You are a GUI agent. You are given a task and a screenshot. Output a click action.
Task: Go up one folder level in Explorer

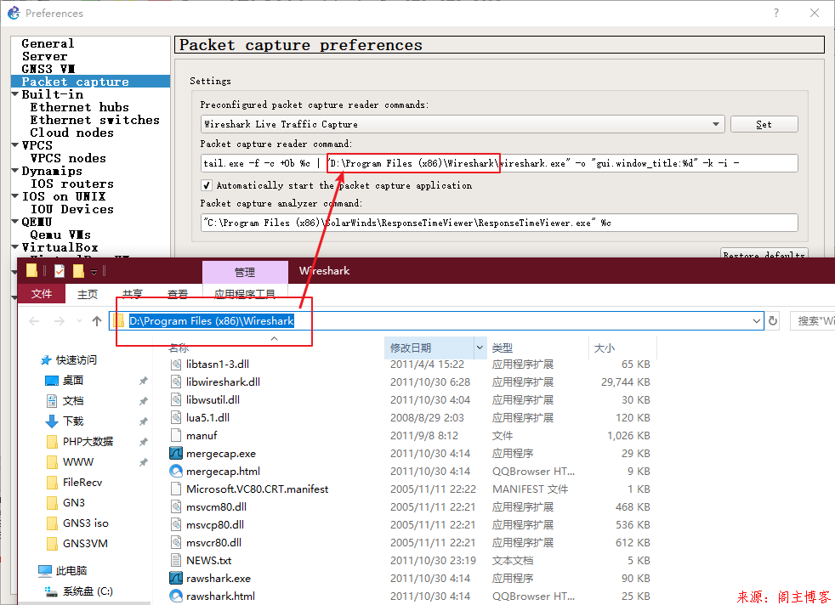96,321
